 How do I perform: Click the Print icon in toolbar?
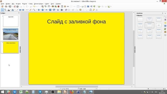(17, 7)
